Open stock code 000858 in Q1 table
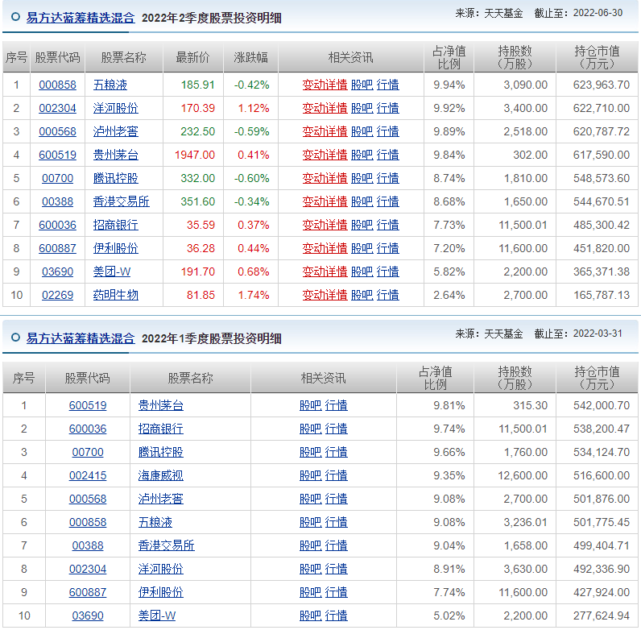Screen dimensions: 641x630 point(88,522)
